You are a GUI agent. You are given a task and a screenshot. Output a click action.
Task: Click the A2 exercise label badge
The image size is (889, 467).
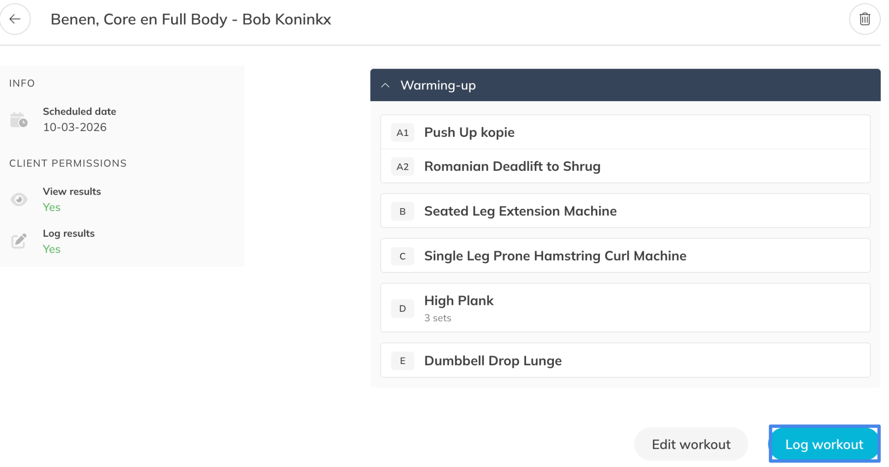402,167
